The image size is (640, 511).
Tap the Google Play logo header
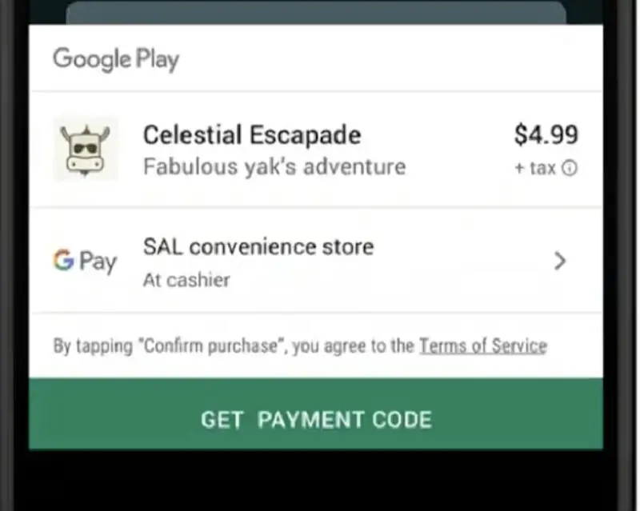pyautogui.click(x=116, y=60)
